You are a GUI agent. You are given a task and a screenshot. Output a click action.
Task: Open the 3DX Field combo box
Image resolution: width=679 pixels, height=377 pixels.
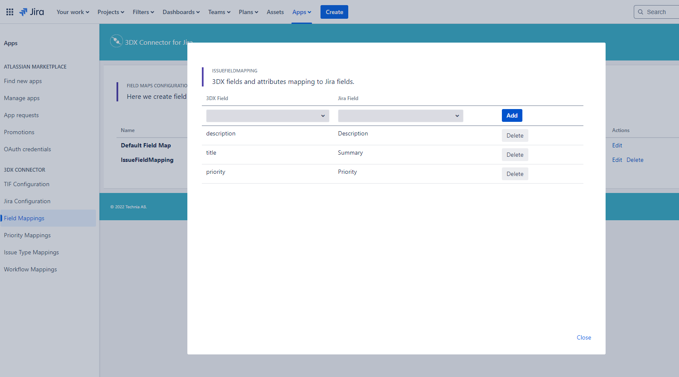pyautogui.click(x=268, y=116)
